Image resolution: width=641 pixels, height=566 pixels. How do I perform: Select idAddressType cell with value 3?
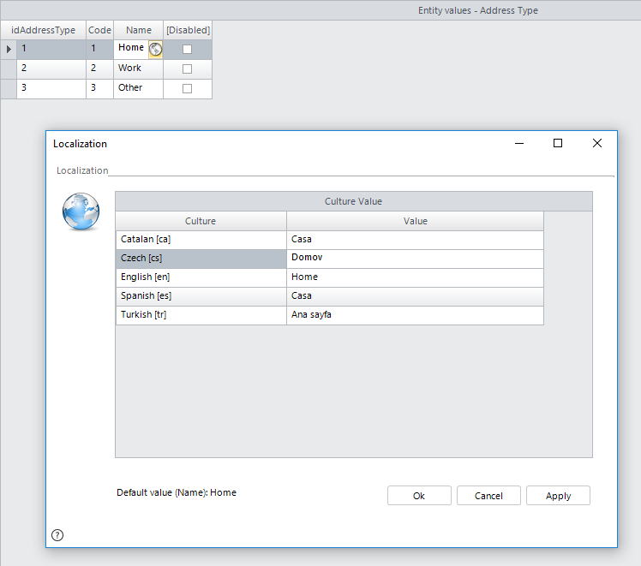tap(51, 88)
